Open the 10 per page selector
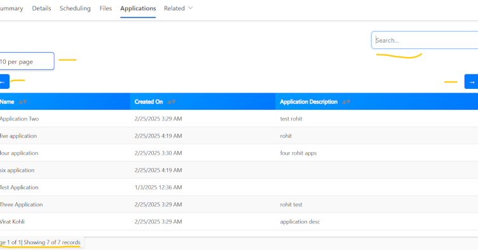 click(x=27, y=61)
